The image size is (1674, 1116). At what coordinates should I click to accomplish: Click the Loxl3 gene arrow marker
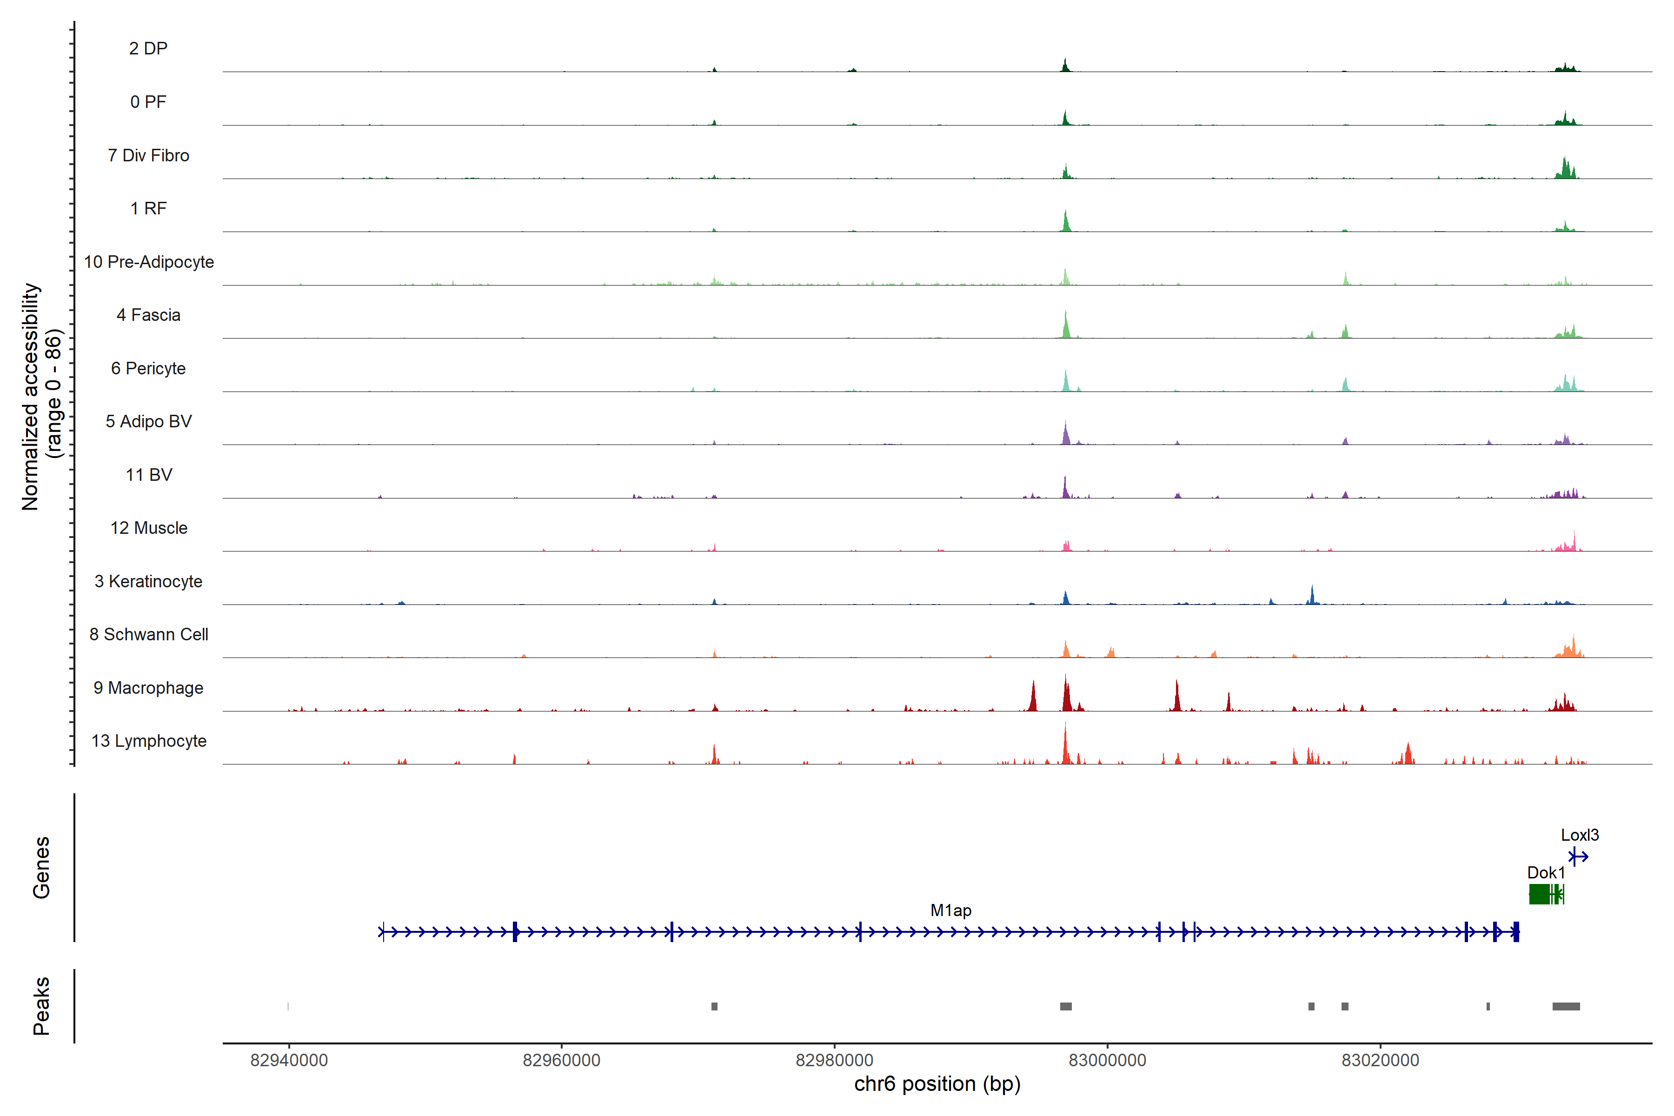(1579, 856)
